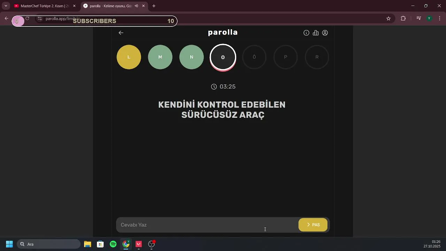Go back with the parolla back arrow
The width and height of the screenshot is (446, 251).
coord(121,33)
